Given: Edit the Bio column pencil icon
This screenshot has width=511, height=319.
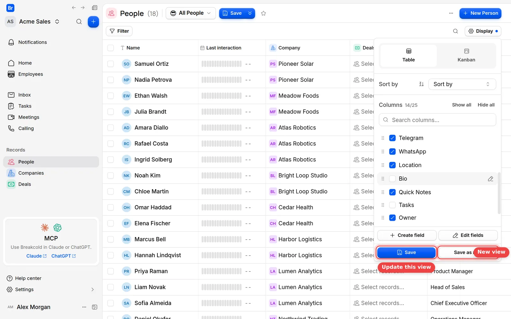Looking at the screenshot, I should (491, 179).
